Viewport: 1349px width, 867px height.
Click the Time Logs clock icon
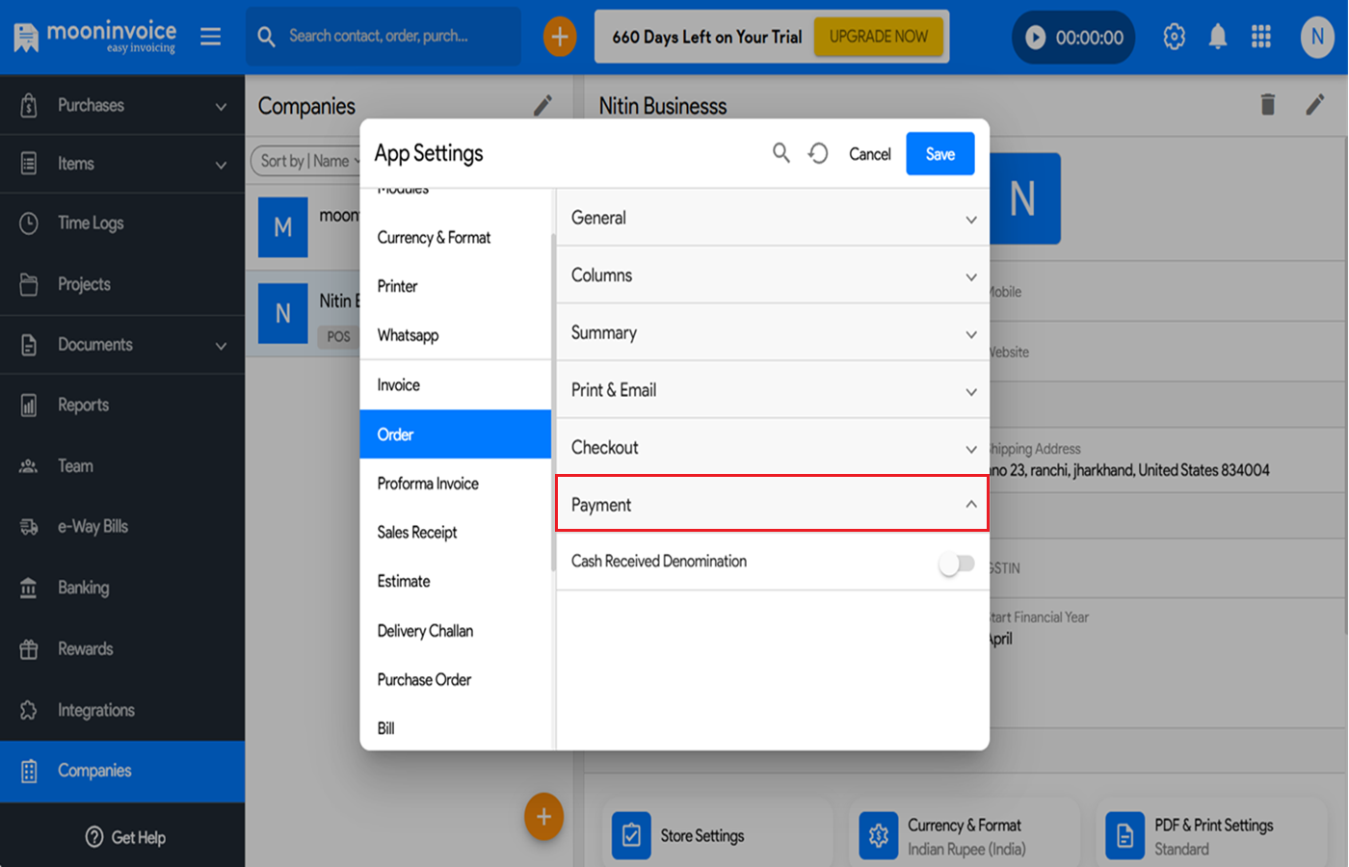(x=29, y=223)
